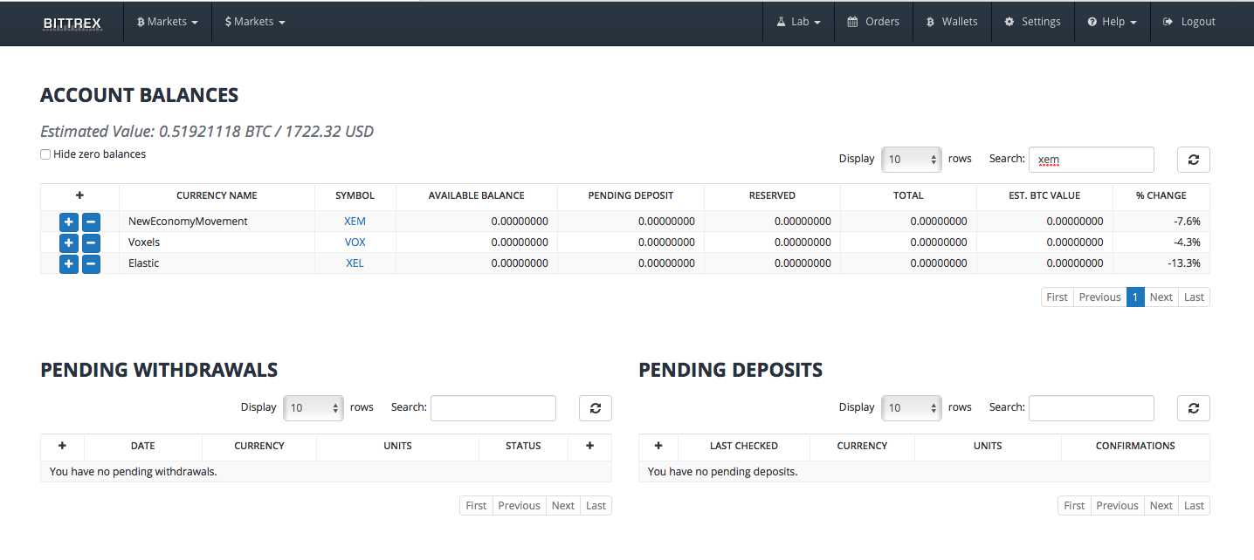
Task: Sort by the Est. BTC Value column header
Action: coord(1044,196)
